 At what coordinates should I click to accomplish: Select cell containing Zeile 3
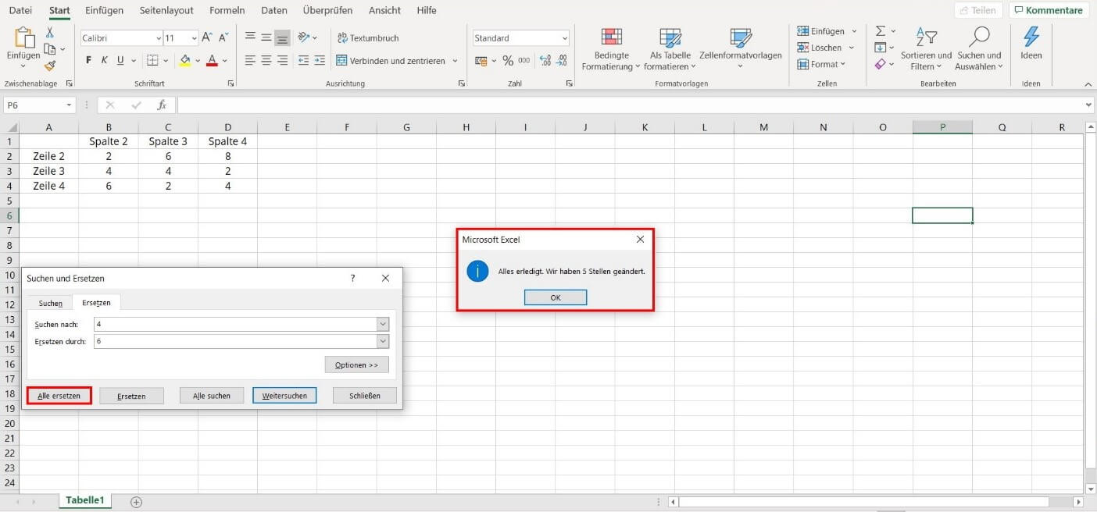[48, 171]
